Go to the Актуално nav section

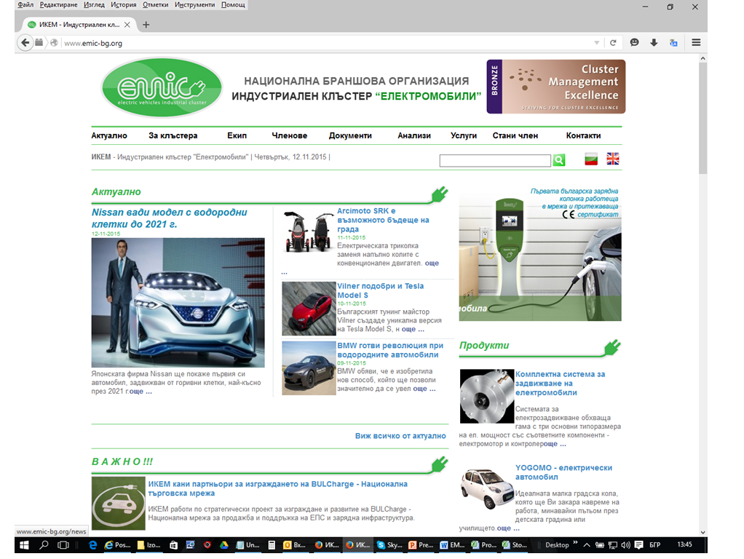(x=109, y=135)
